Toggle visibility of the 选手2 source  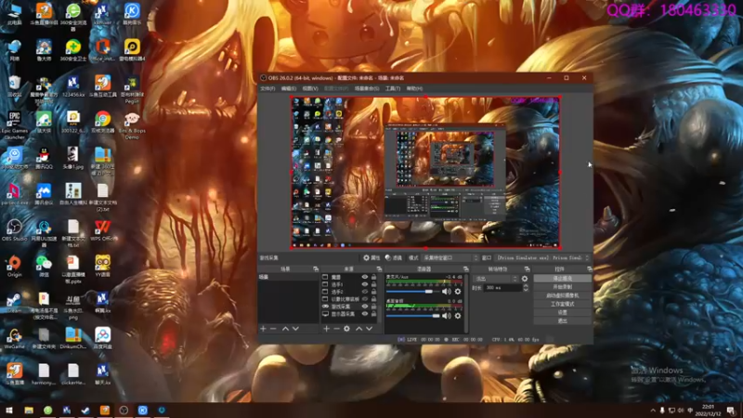(365, 292)
